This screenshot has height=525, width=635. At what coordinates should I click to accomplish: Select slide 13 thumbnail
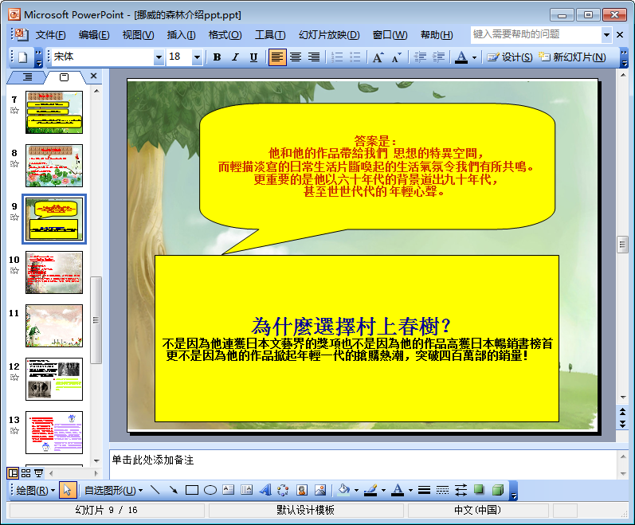tap(54, 433)
